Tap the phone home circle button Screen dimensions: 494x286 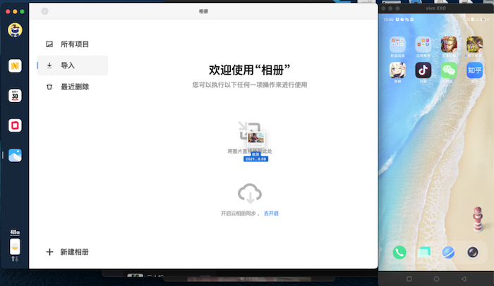tap(436, 279)
